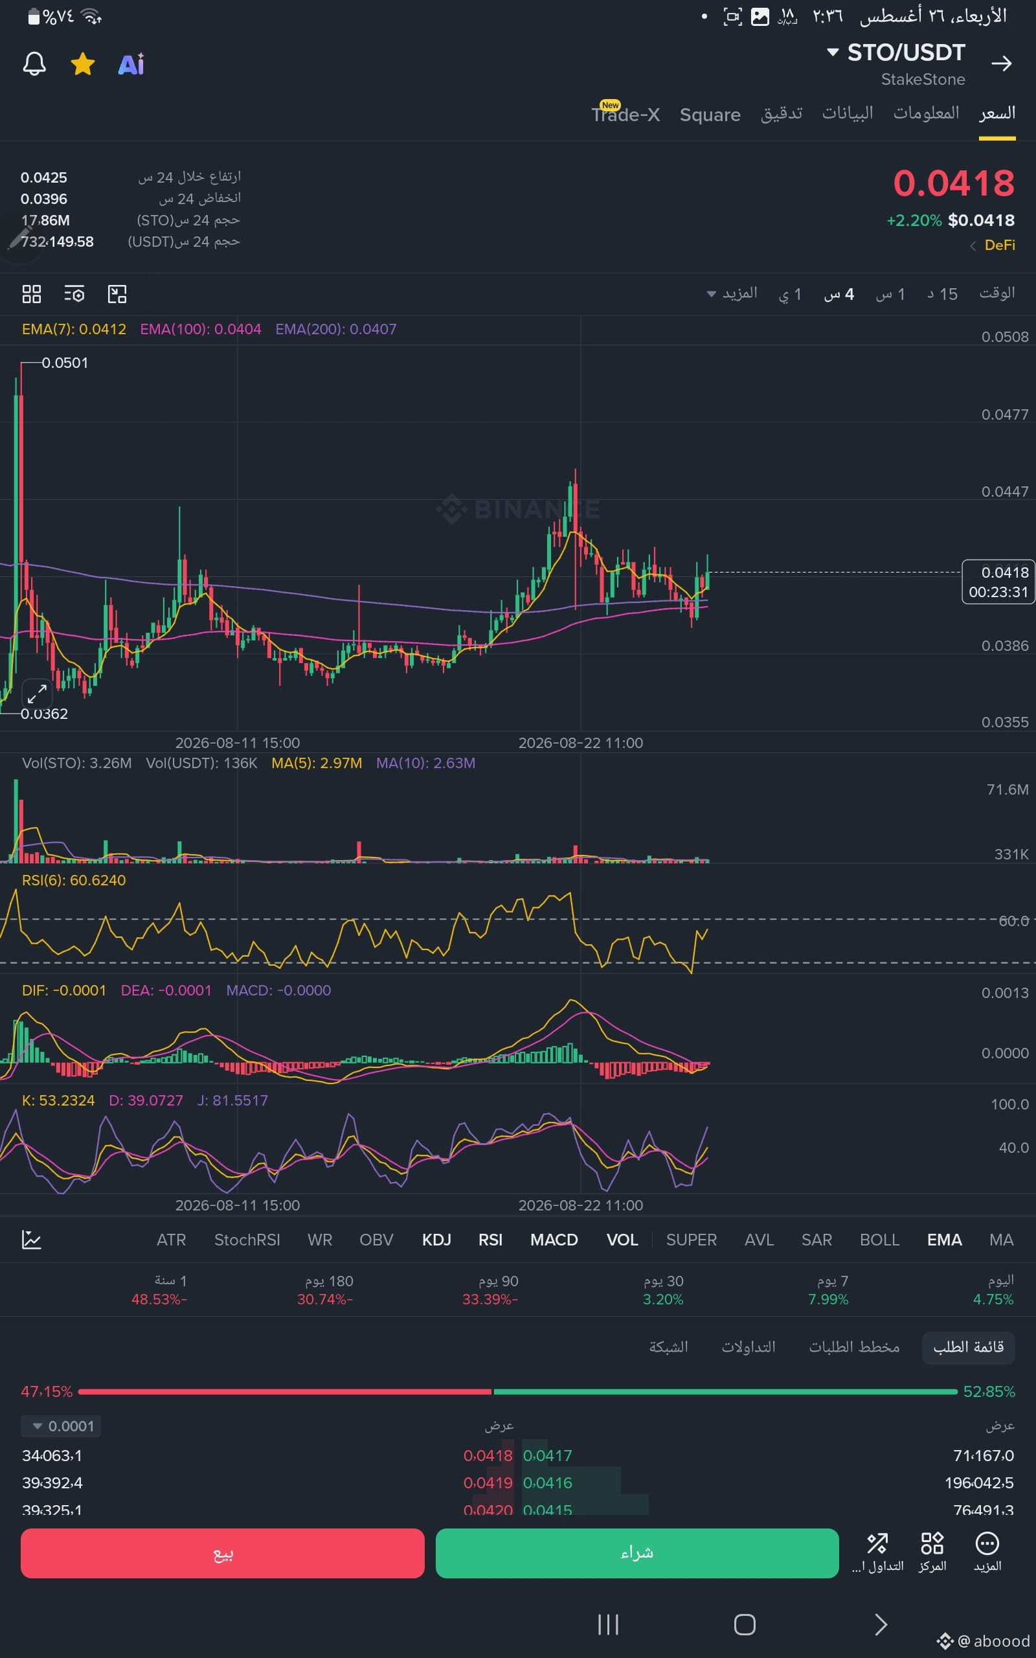Tap the EMA(7): 0.0412 legend label
The width and height of the screenshot is (1036, 1658).
(x=74, y=329)
